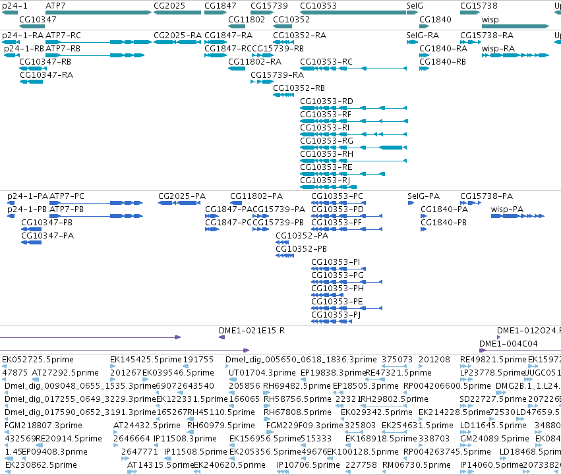Click the CG10353-RJ transcript label
Screen dimensions: 561x475
click(325, 181)
